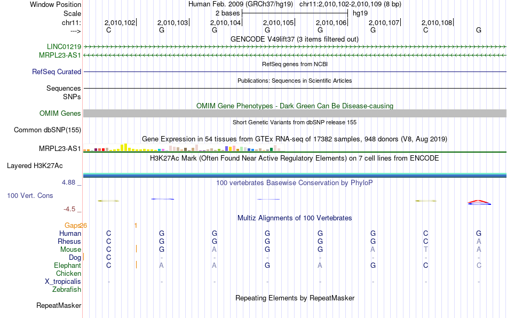Click the 'hg19' label beside the scale bar
The image size is (507, 318).
[x=360, y=13]
